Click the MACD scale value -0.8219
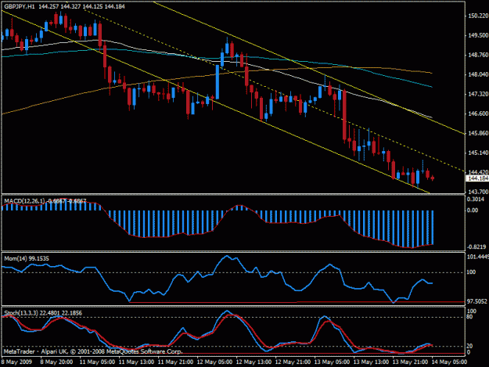The width and height of the screenshot is (489, 367). tap(476, 247)
